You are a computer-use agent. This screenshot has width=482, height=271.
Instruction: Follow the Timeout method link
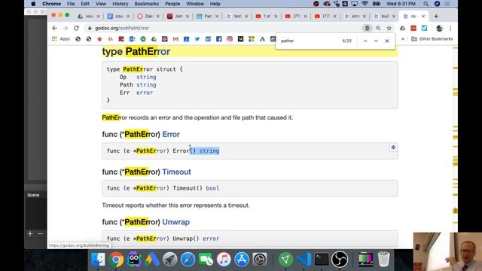(x=176, y=172)
